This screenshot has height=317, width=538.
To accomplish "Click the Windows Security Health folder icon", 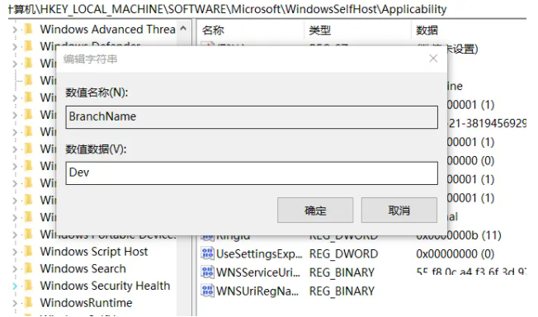I will (x=29, y=286).
